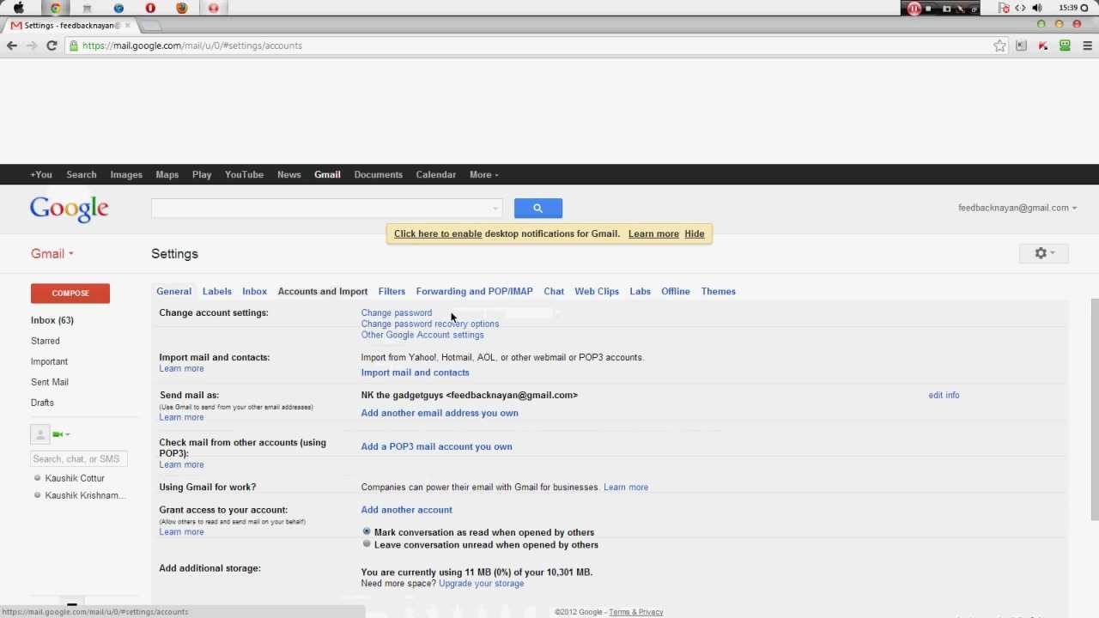Open the Labels settings tab
The width and height of the screenshot is (1099, 618).
216,291
